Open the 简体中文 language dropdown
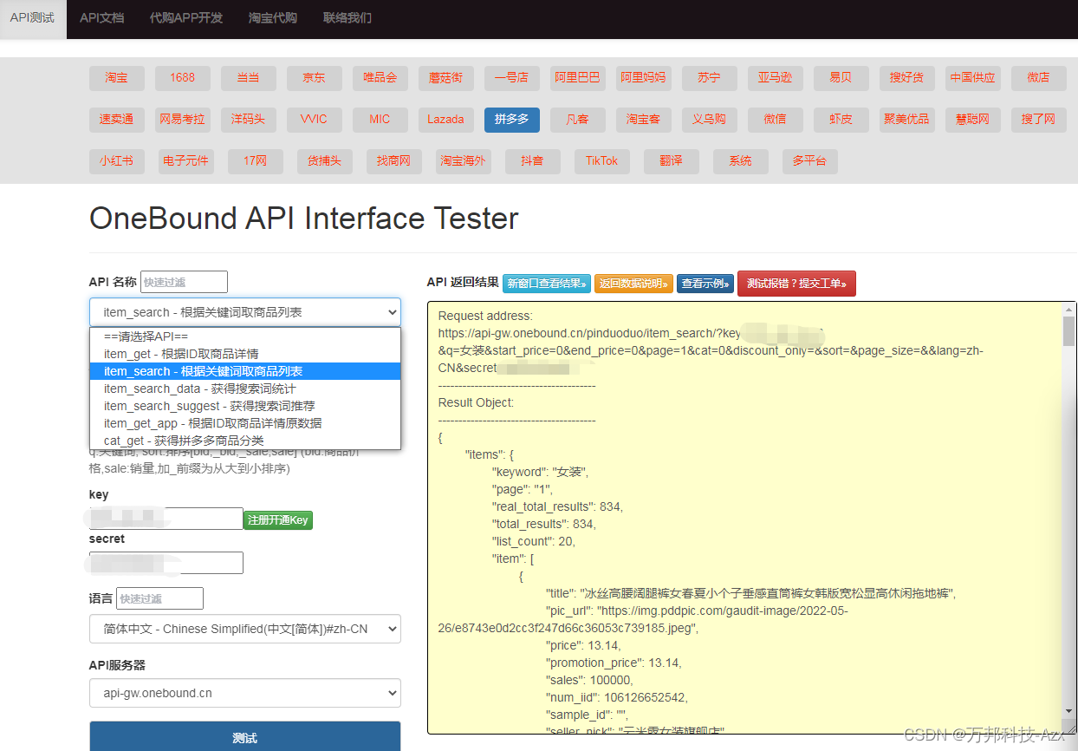Image resolution: width=1078 pixels, height=751 pixels. 245,629
